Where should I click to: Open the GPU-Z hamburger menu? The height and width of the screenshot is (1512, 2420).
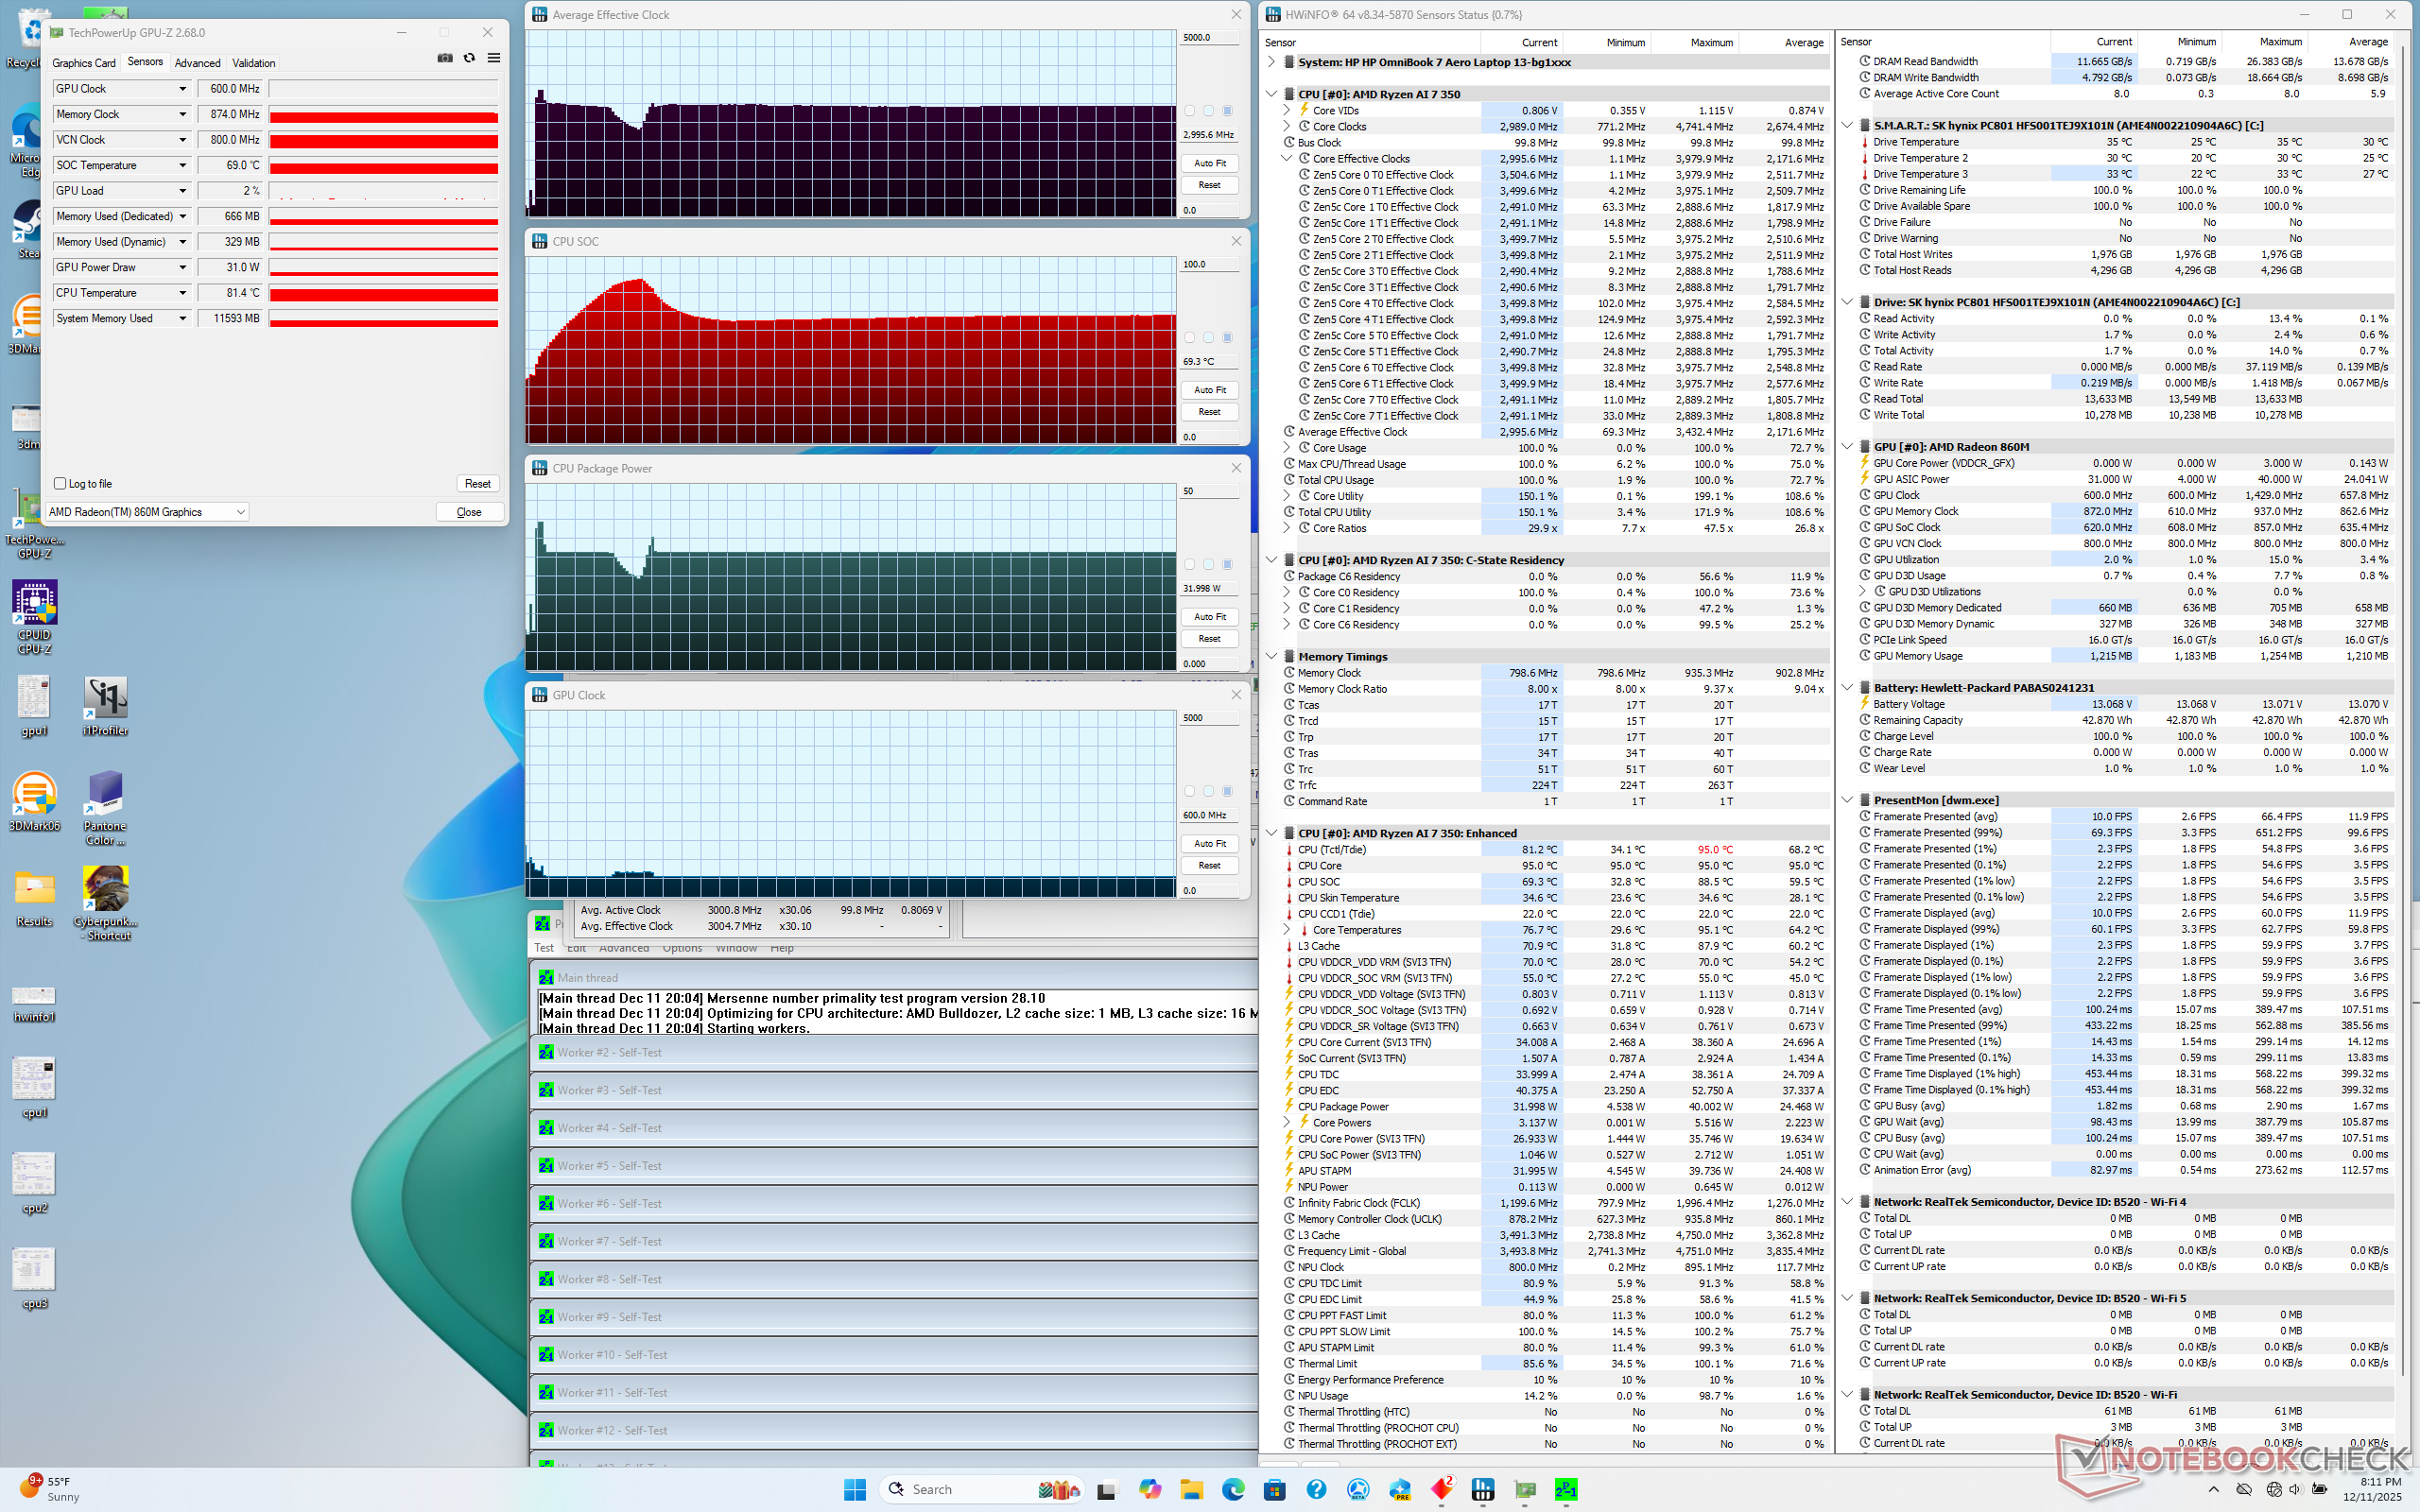[x=494, y=58]
